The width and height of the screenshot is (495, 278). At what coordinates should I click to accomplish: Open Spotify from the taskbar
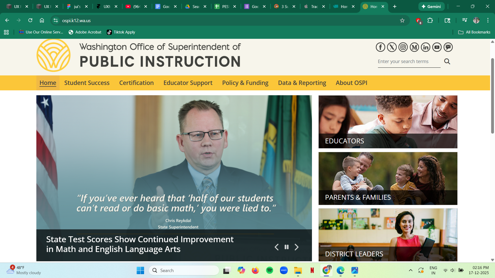coord(269,270)
